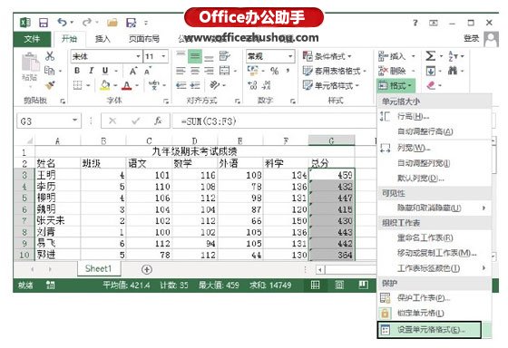This screenshot has height=348, width=508.
Task: Center text horizontally
Action: click(x=195, y=71)
